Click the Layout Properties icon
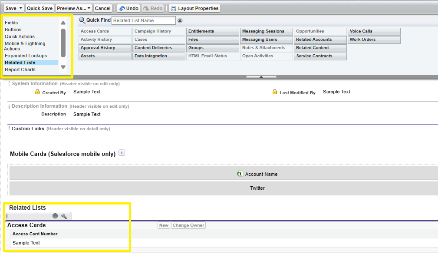Viewport: 438px width, 254px height. pyautogui.click(x=174, y=9)
